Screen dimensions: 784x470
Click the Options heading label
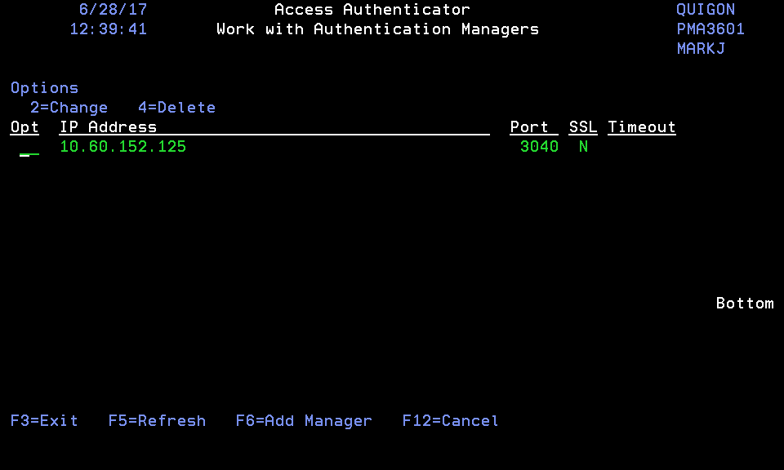click(x=44, y=88)
